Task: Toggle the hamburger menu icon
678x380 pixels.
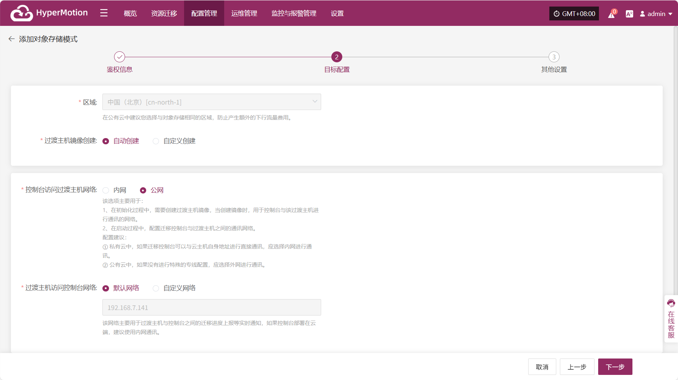Action: pos(104,13)
